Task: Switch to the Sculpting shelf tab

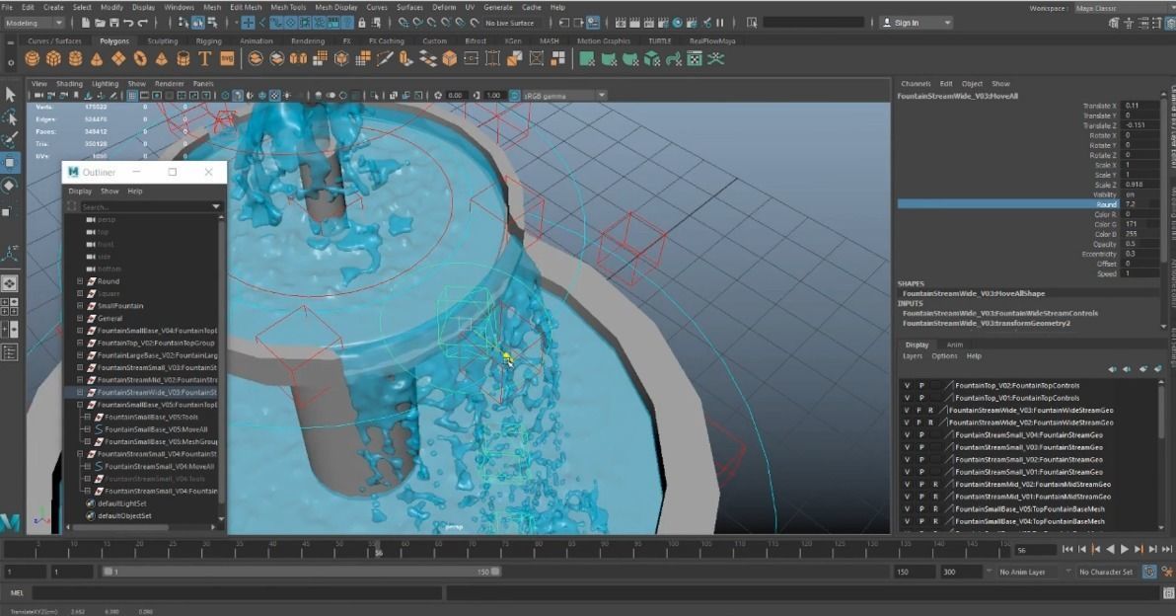Action: [x=162, y=41]
